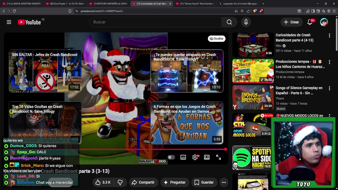Screen dimensions: 338x190
Task: Enter fullscreen on the video player
Action: 218,157
